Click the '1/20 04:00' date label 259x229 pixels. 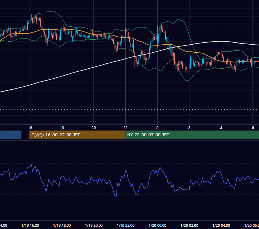coord(221,225)
